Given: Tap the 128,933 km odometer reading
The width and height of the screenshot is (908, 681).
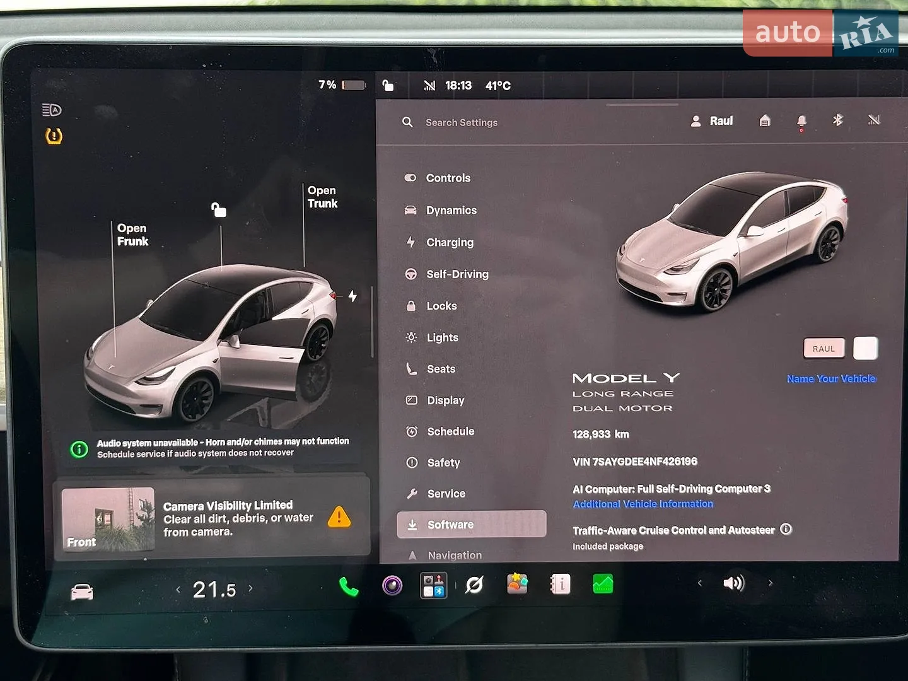Looking at the screenshot, I should [601, 434].
